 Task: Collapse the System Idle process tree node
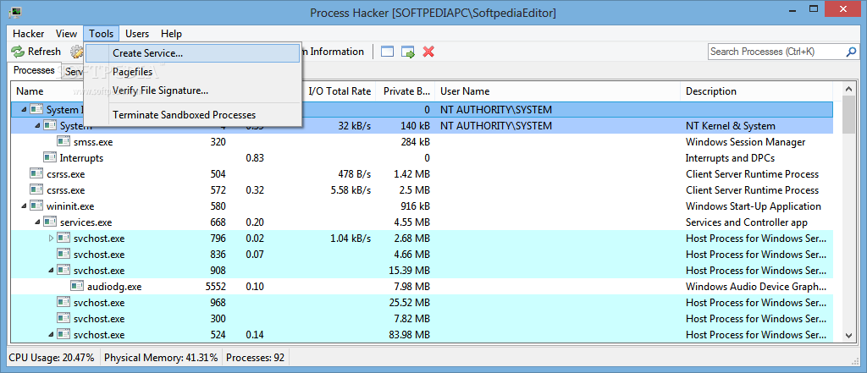(x=25, y=110)
